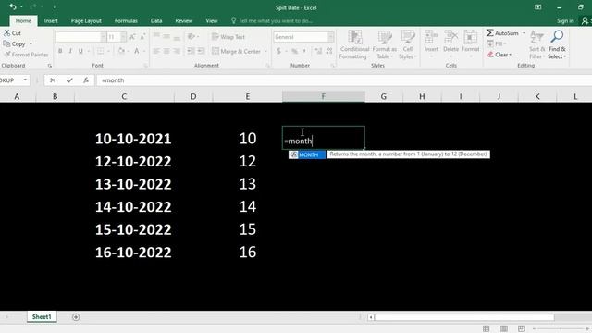Click the Wrap Text button
The width and height of the screenshot is (592, 333).
click(228, 37)
